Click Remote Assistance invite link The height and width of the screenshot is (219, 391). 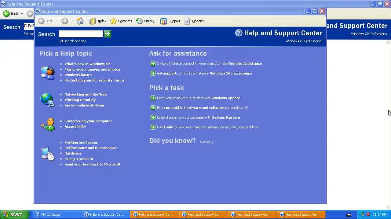coord(209,64)
